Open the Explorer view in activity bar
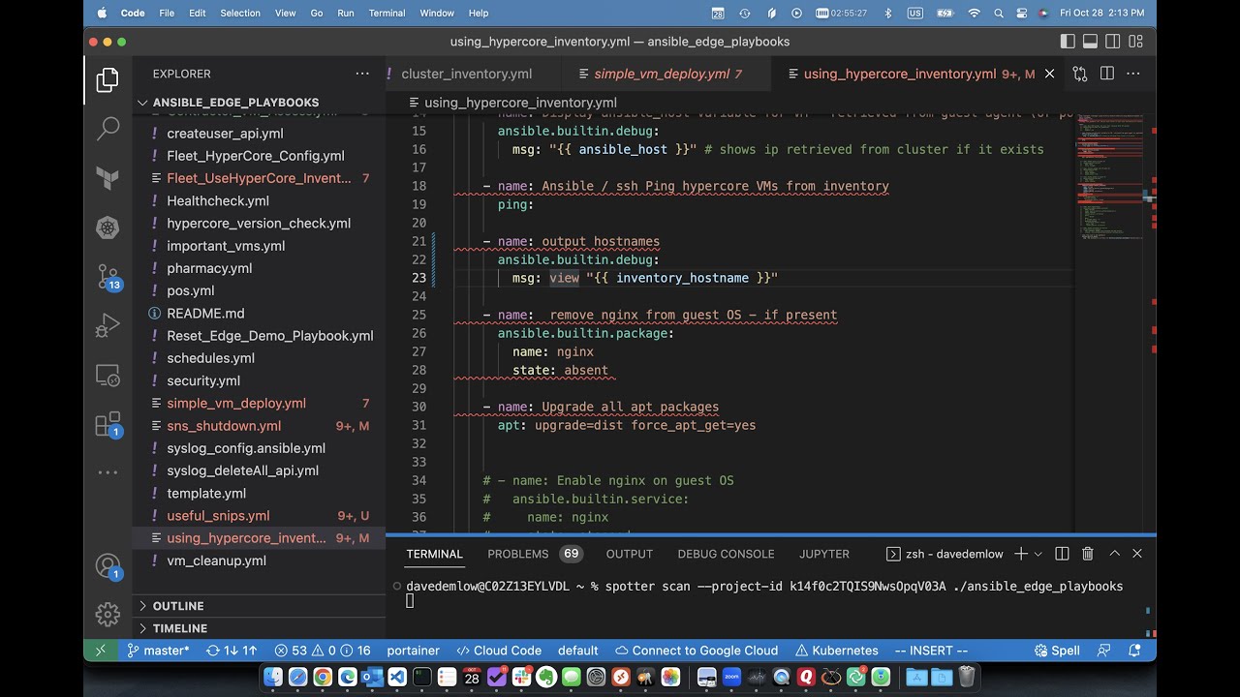 (108, 80)
